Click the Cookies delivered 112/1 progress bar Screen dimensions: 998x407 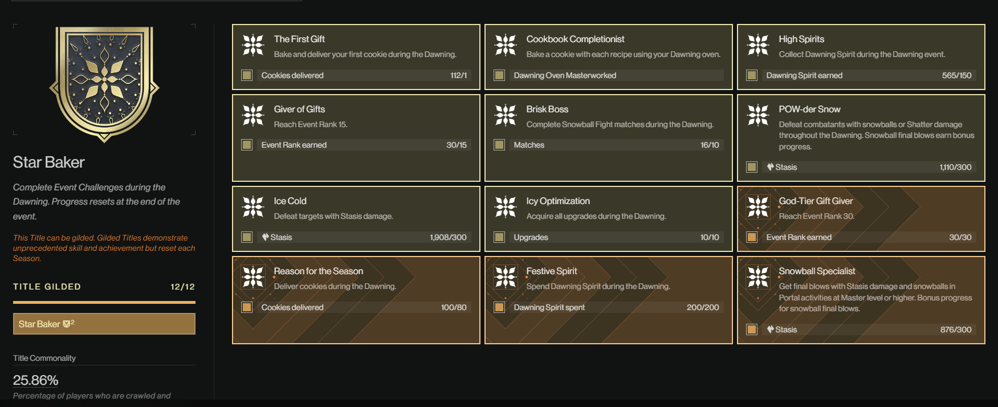coord(364,75)
